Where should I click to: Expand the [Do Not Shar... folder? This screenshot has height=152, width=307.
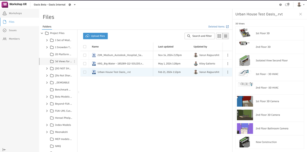coord(47,76)
